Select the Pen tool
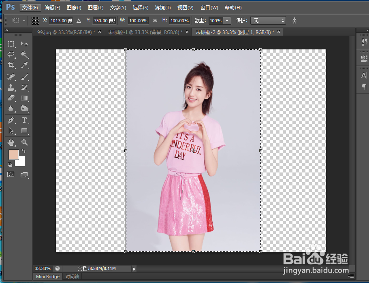This screenshot has width=369, height=283. click(11, 120)
